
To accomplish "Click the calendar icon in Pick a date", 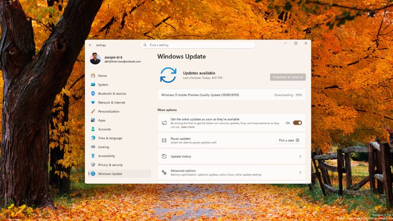I will [x=298, y=140].
